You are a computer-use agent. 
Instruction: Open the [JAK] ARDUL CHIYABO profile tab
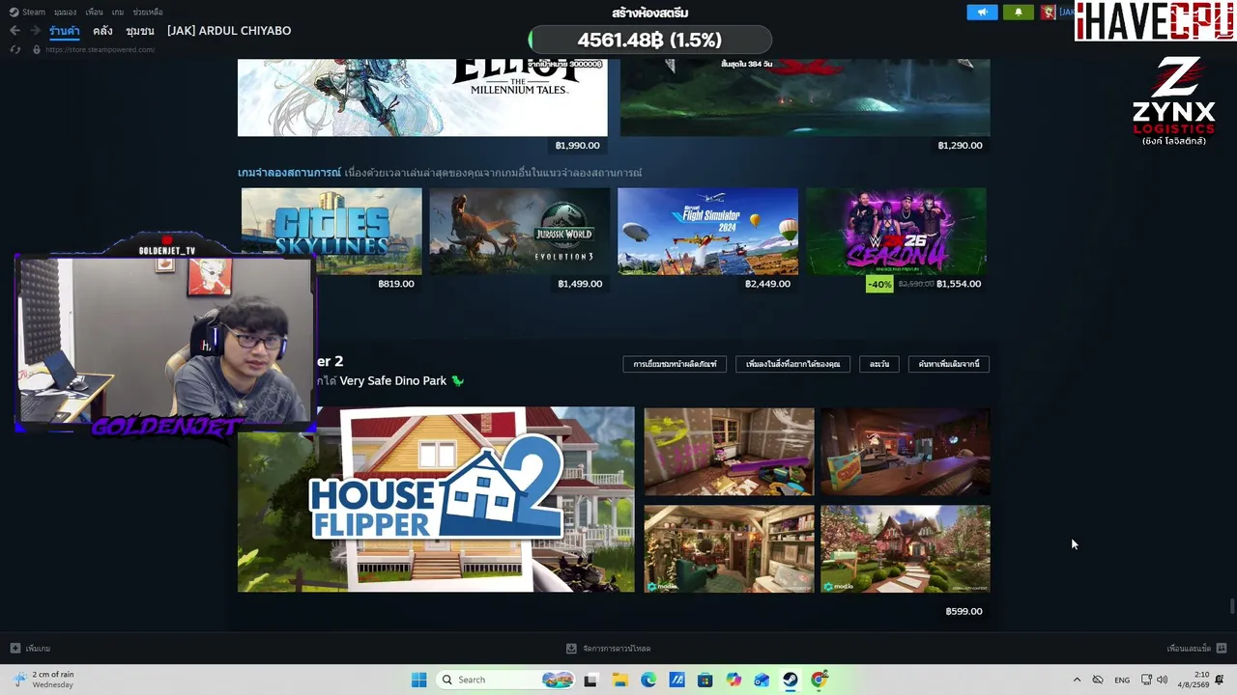click(x=229, y=31)
